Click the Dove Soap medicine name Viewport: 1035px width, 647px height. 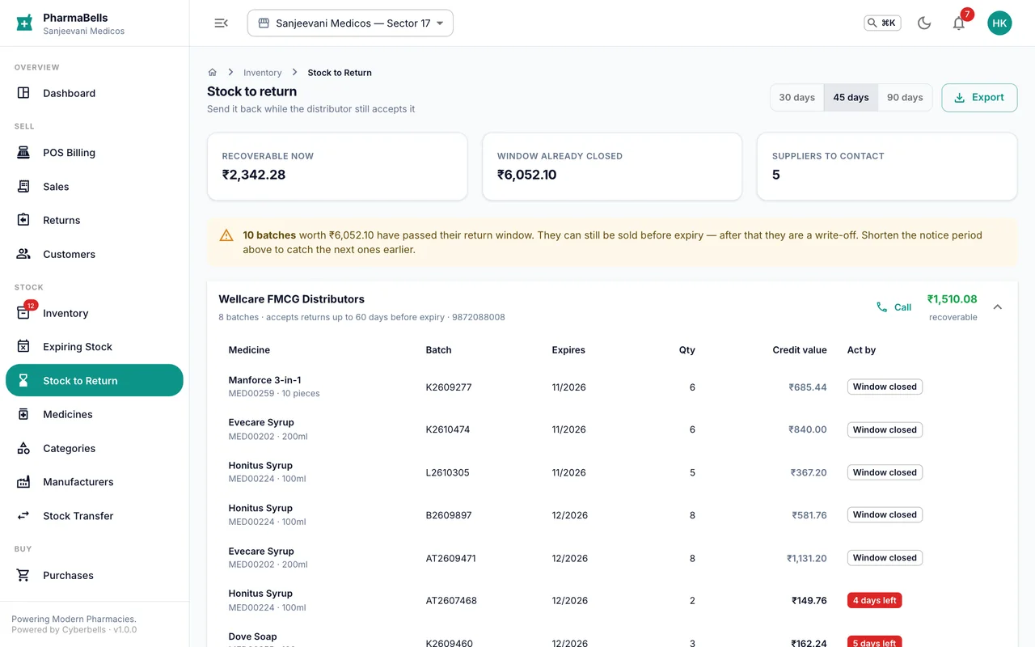point(252,636)
